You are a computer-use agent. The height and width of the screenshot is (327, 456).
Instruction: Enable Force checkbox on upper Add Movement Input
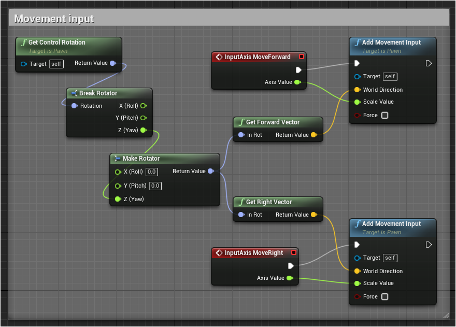(x=384, y=116)
